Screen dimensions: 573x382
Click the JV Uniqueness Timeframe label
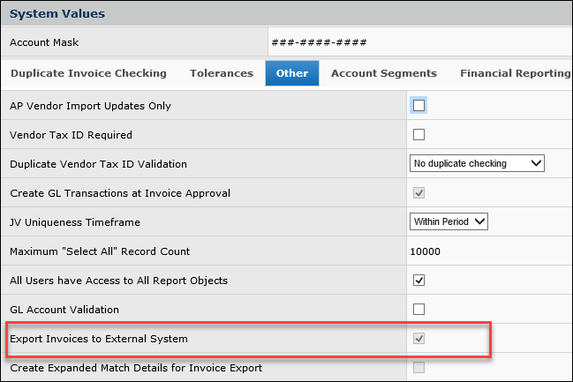(x=75, y=222)
